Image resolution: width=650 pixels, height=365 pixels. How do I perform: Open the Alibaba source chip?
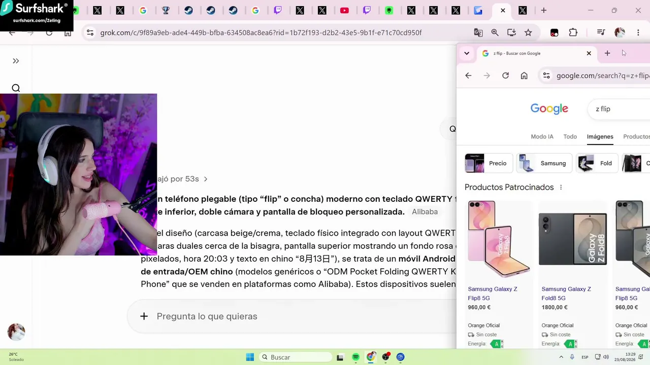[x=425, y=212]
